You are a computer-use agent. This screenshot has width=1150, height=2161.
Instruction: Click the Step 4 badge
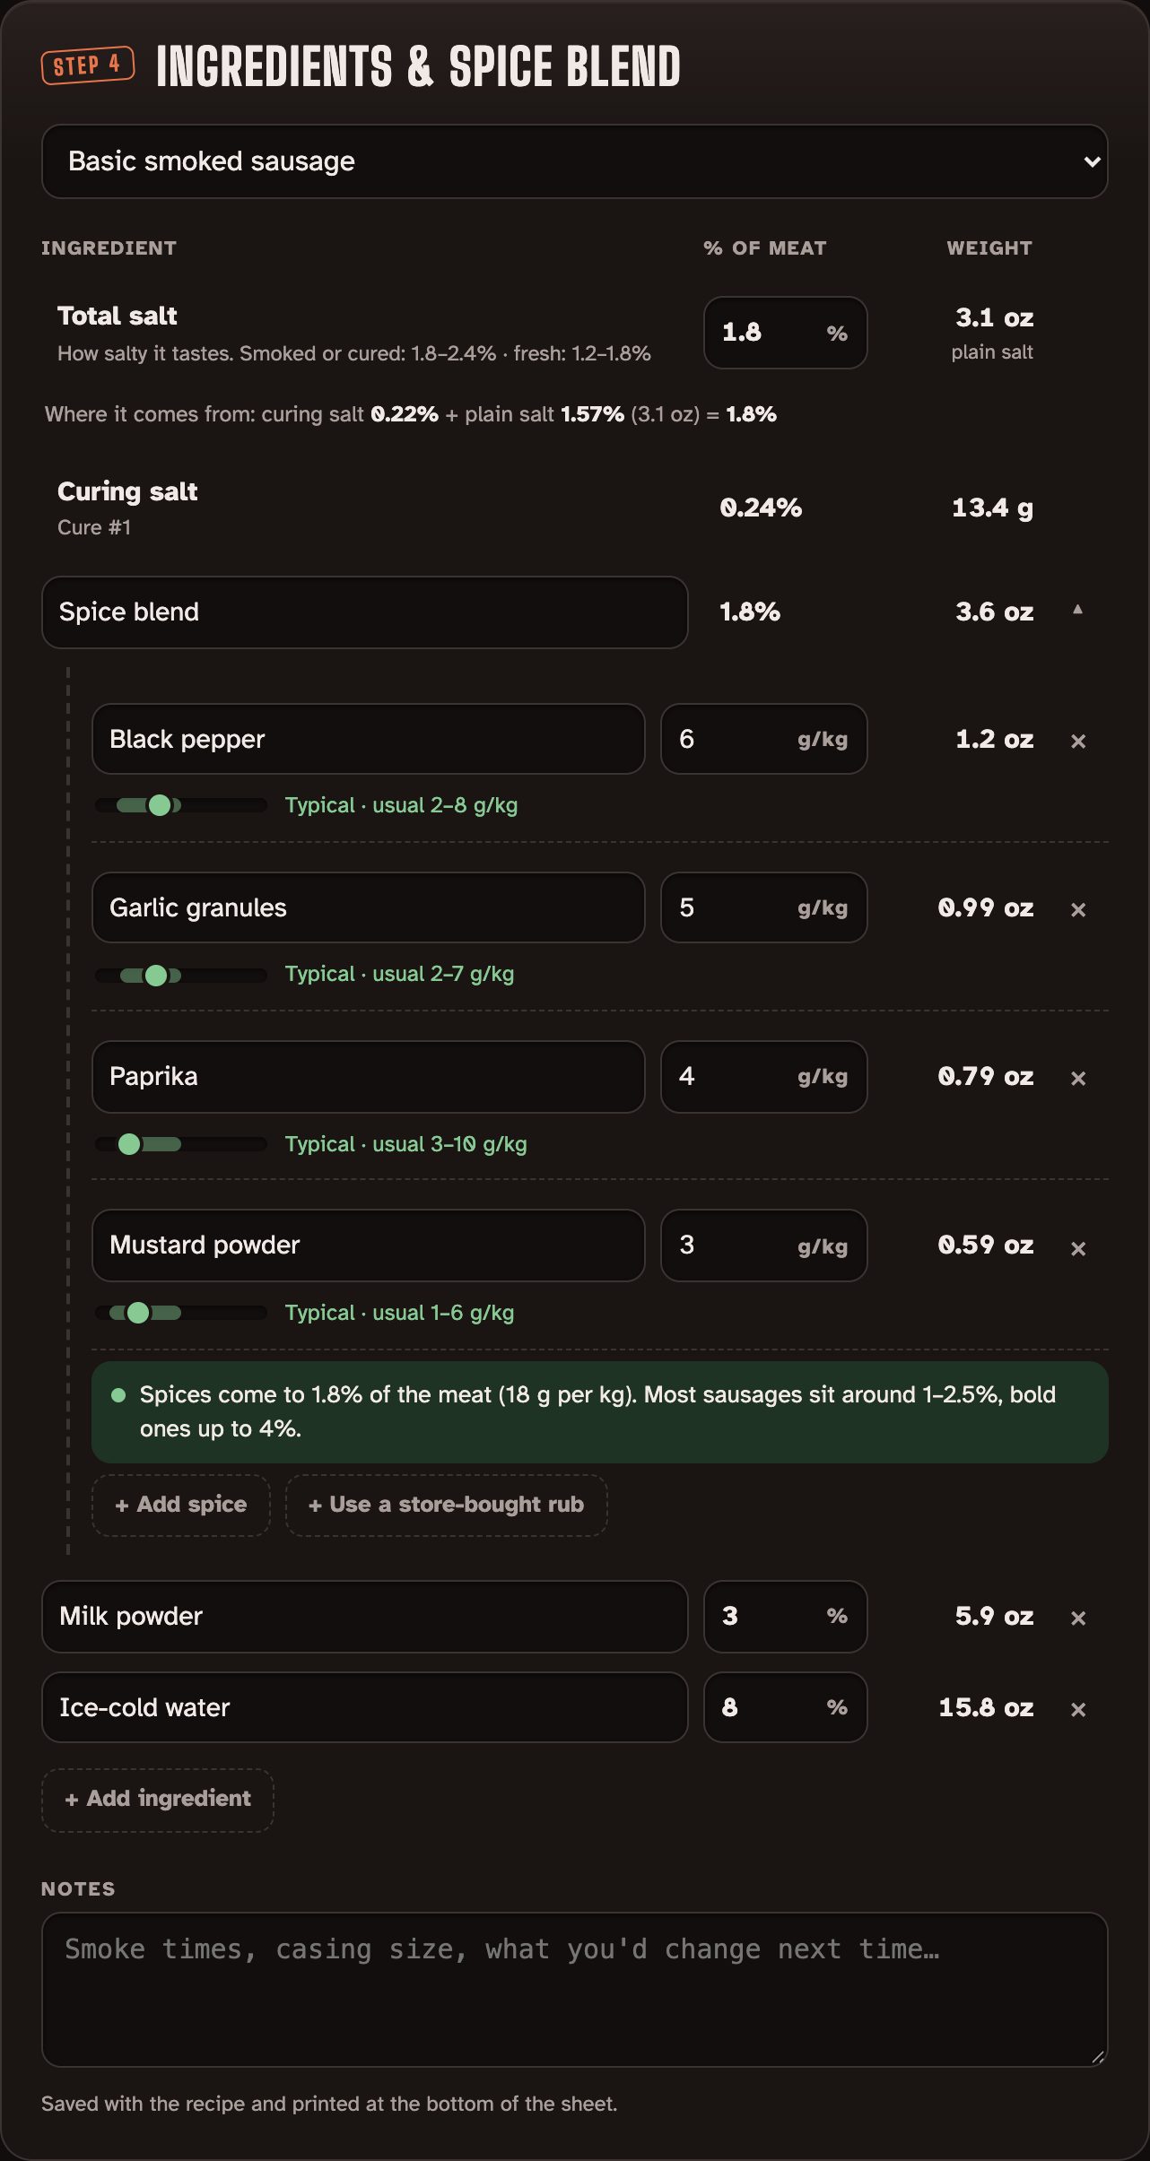[x=88, y=65]
